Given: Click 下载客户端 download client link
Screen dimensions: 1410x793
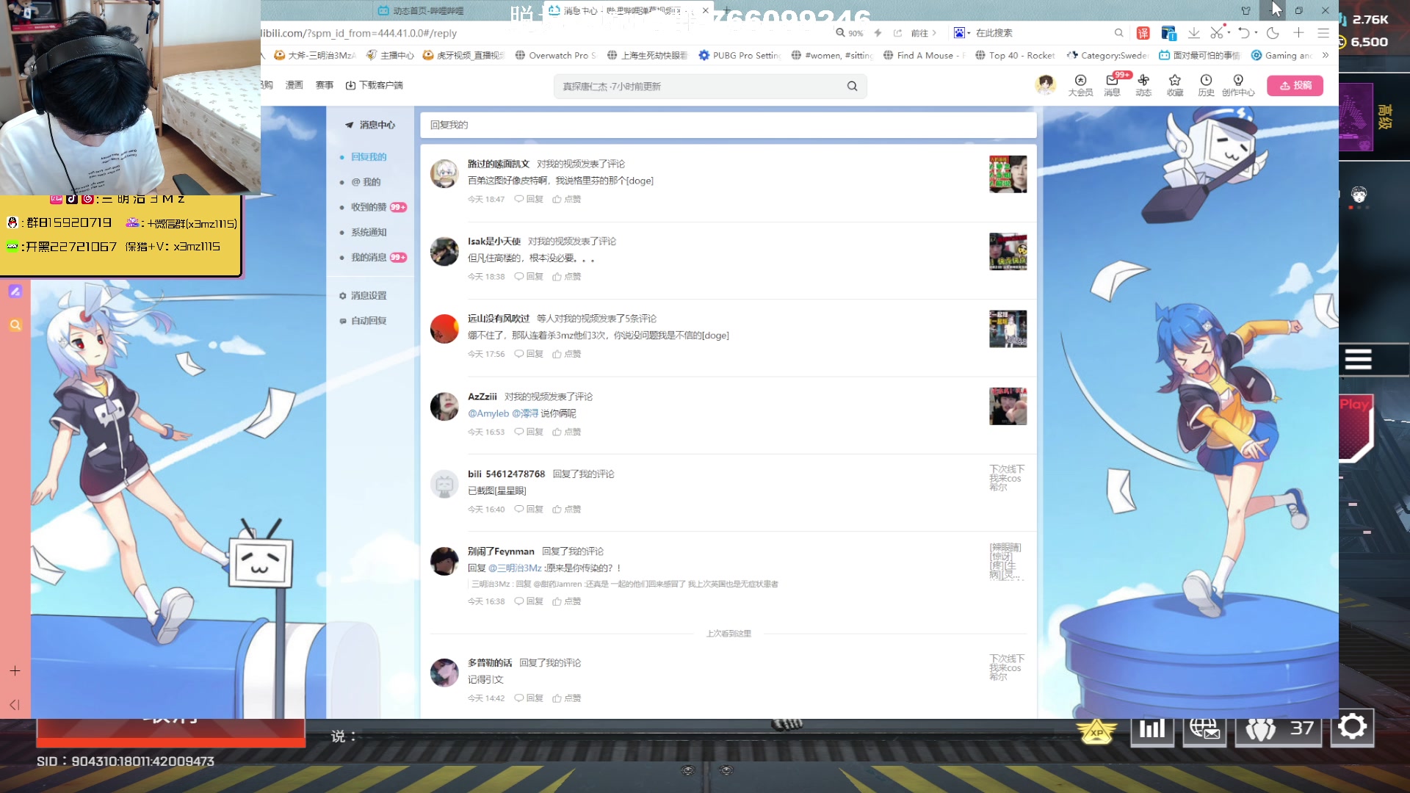Looking at the screenshot, I should click(x=375, y=85).
